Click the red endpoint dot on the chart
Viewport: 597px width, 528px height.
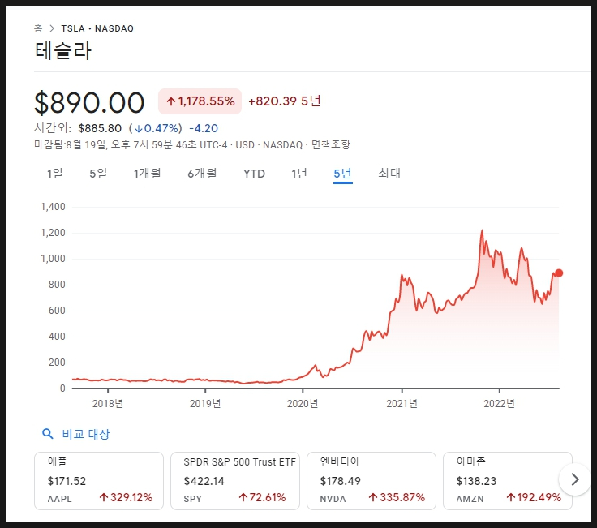(559, 273)
